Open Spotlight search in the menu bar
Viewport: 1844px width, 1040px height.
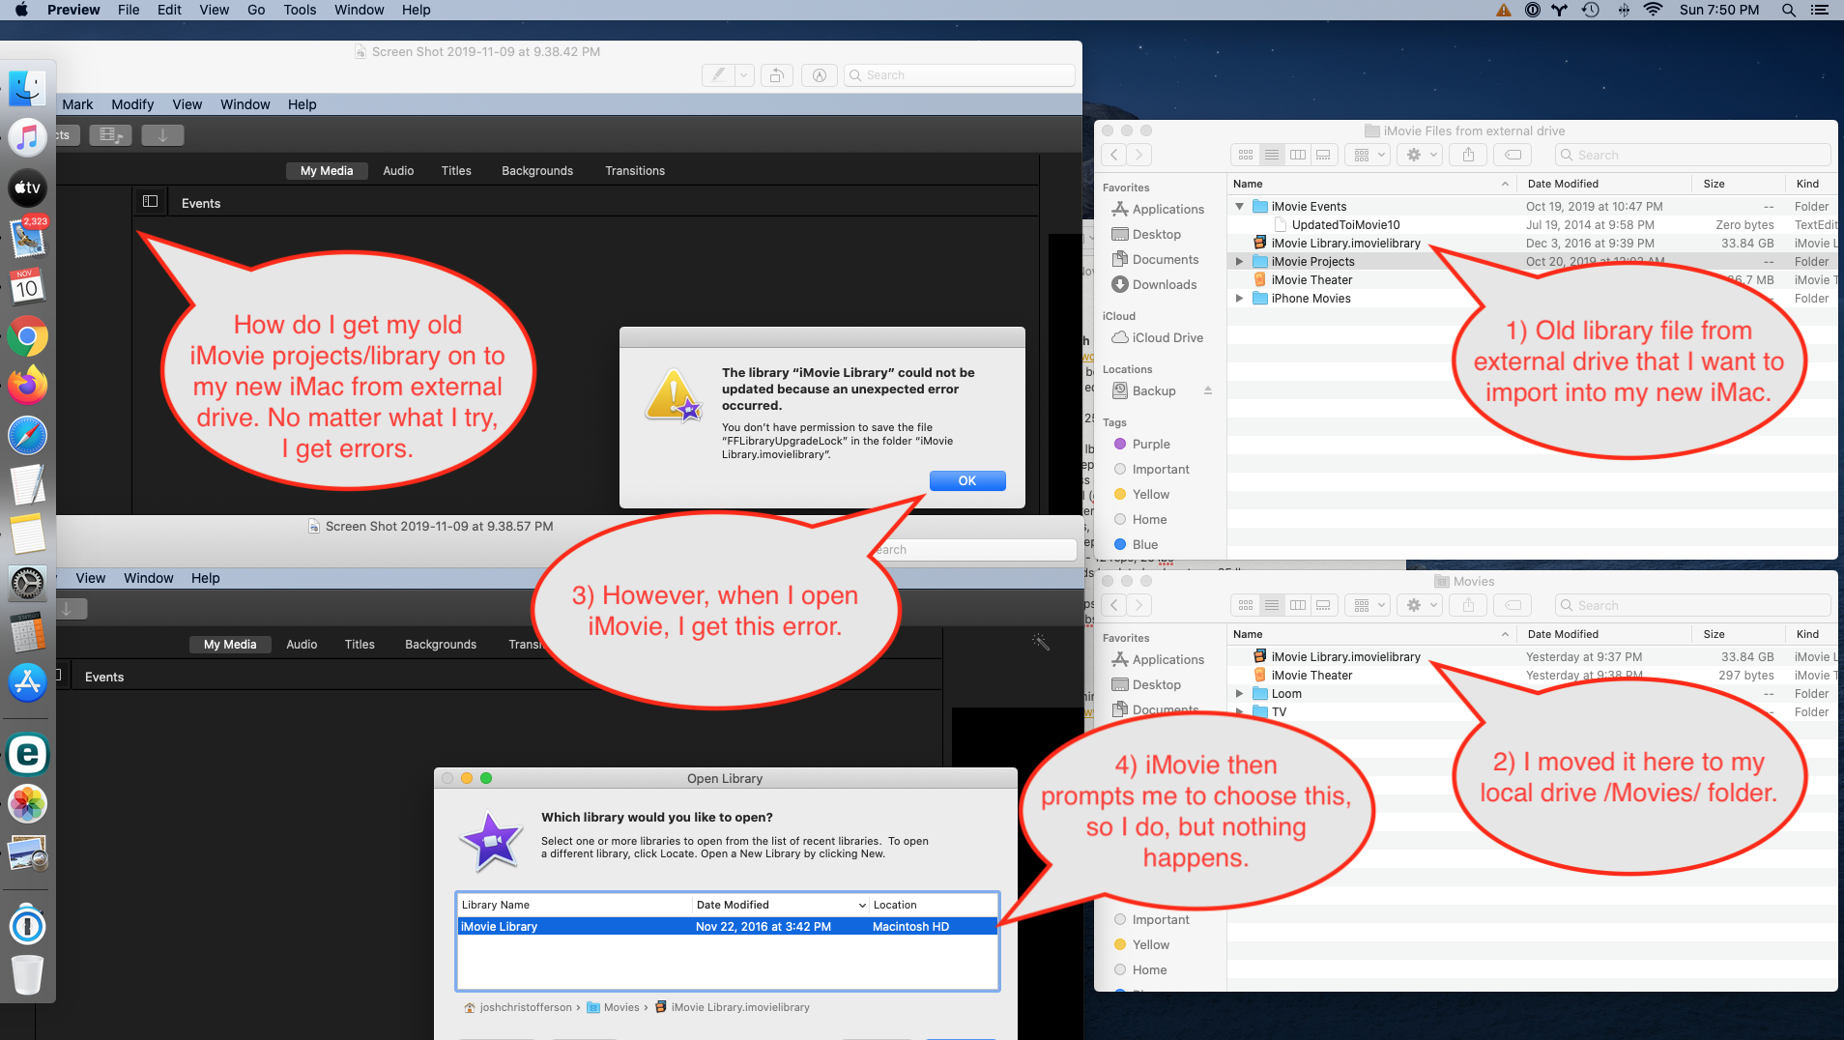[x=1789, y=10]
